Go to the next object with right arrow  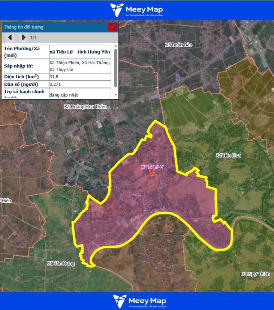pos(23,37)
